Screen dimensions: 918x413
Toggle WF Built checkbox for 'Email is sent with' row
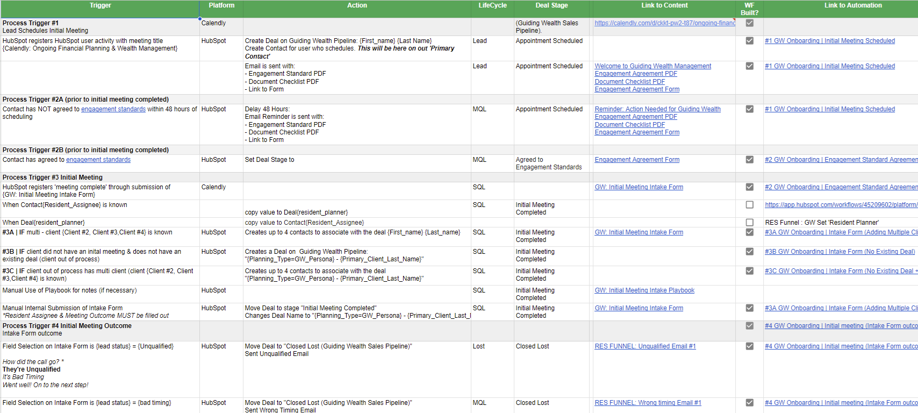pyautogui.click(x=749, y=66)
